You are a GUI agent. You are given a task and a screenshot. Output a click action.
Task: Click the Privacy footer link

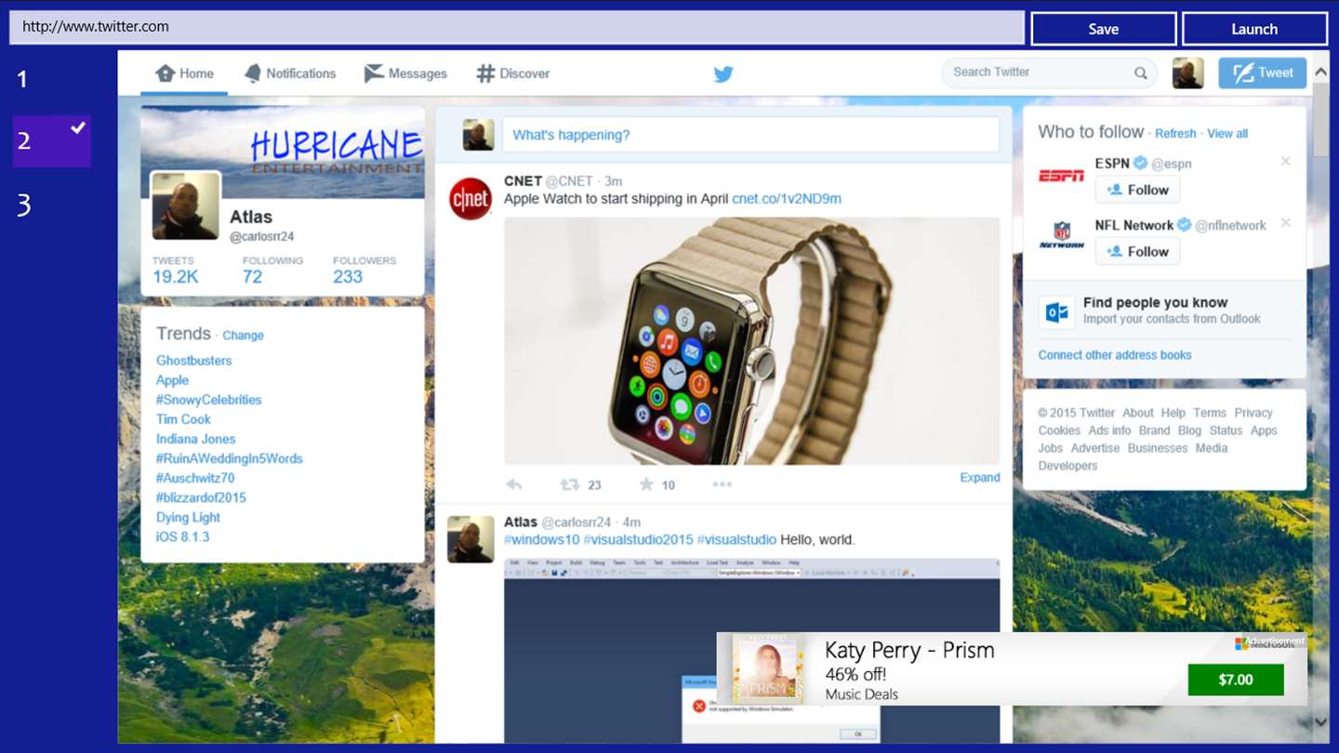pyautogui.click(x=1253, y=413)
